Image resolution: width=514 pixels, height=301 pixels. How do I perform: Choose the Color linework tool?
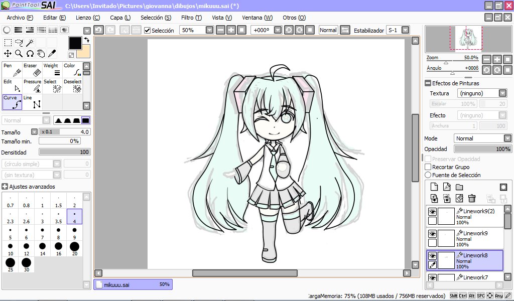(x=72, y=70)
